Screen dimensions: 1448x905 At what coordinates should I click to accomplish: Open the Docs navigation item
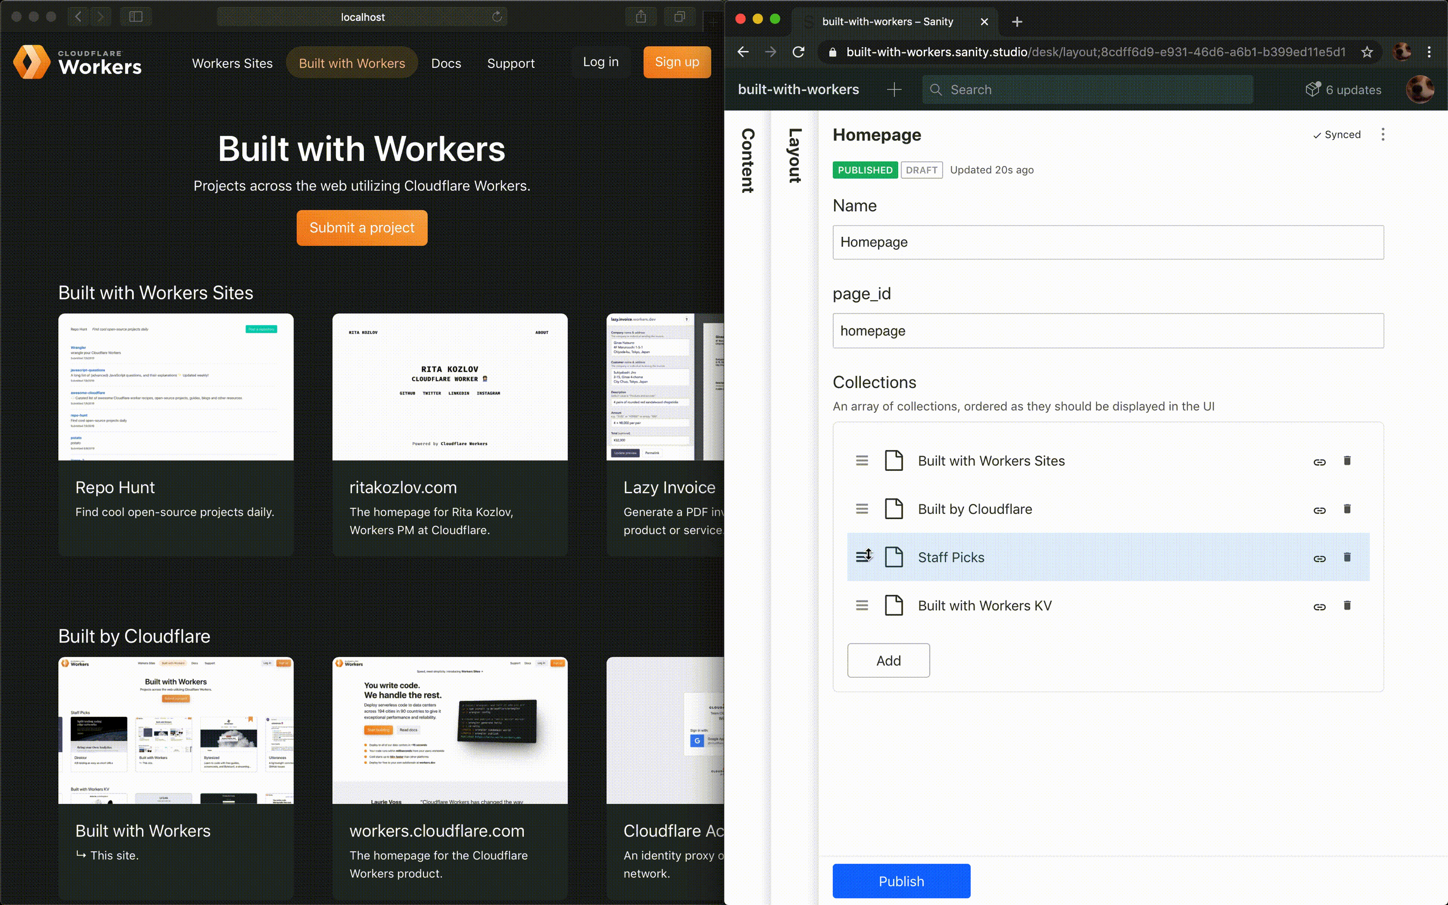click(446, 63)
